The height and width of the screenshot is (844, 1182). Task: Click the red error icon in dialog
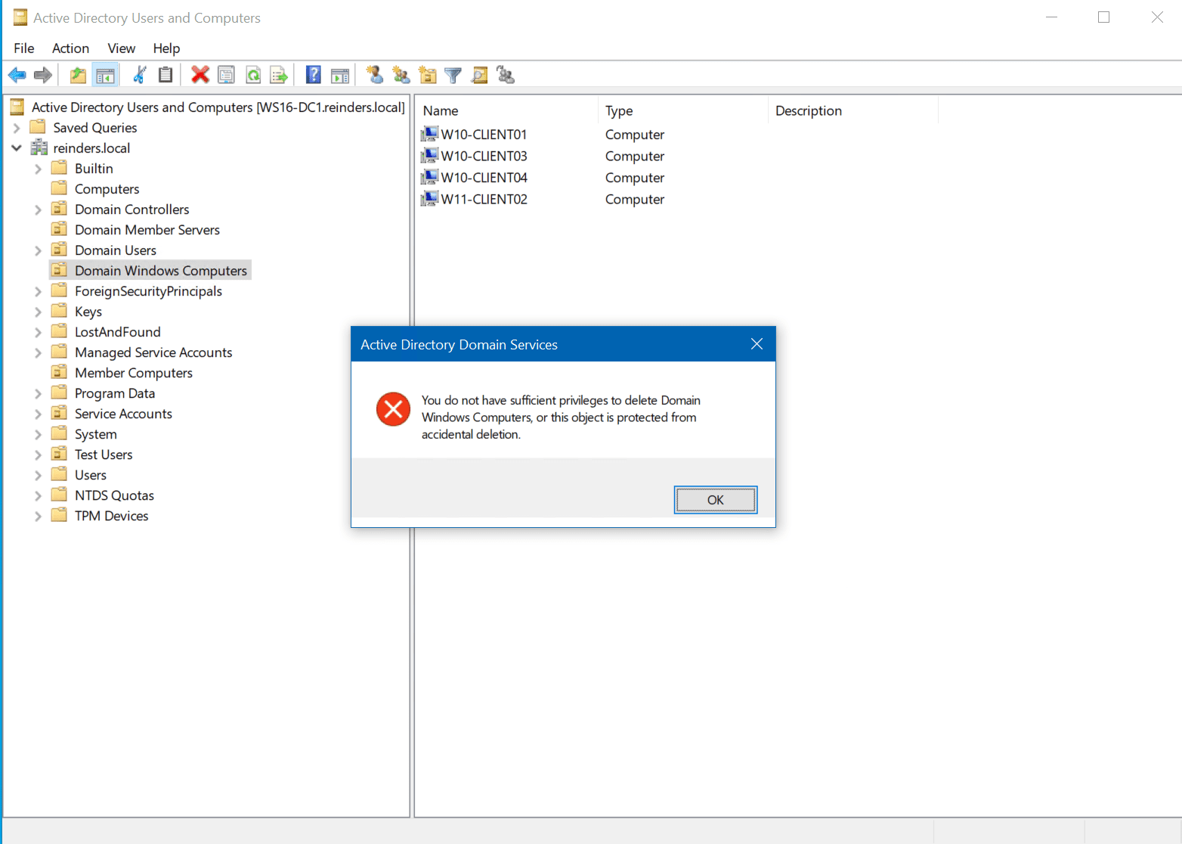pos(393,409)
